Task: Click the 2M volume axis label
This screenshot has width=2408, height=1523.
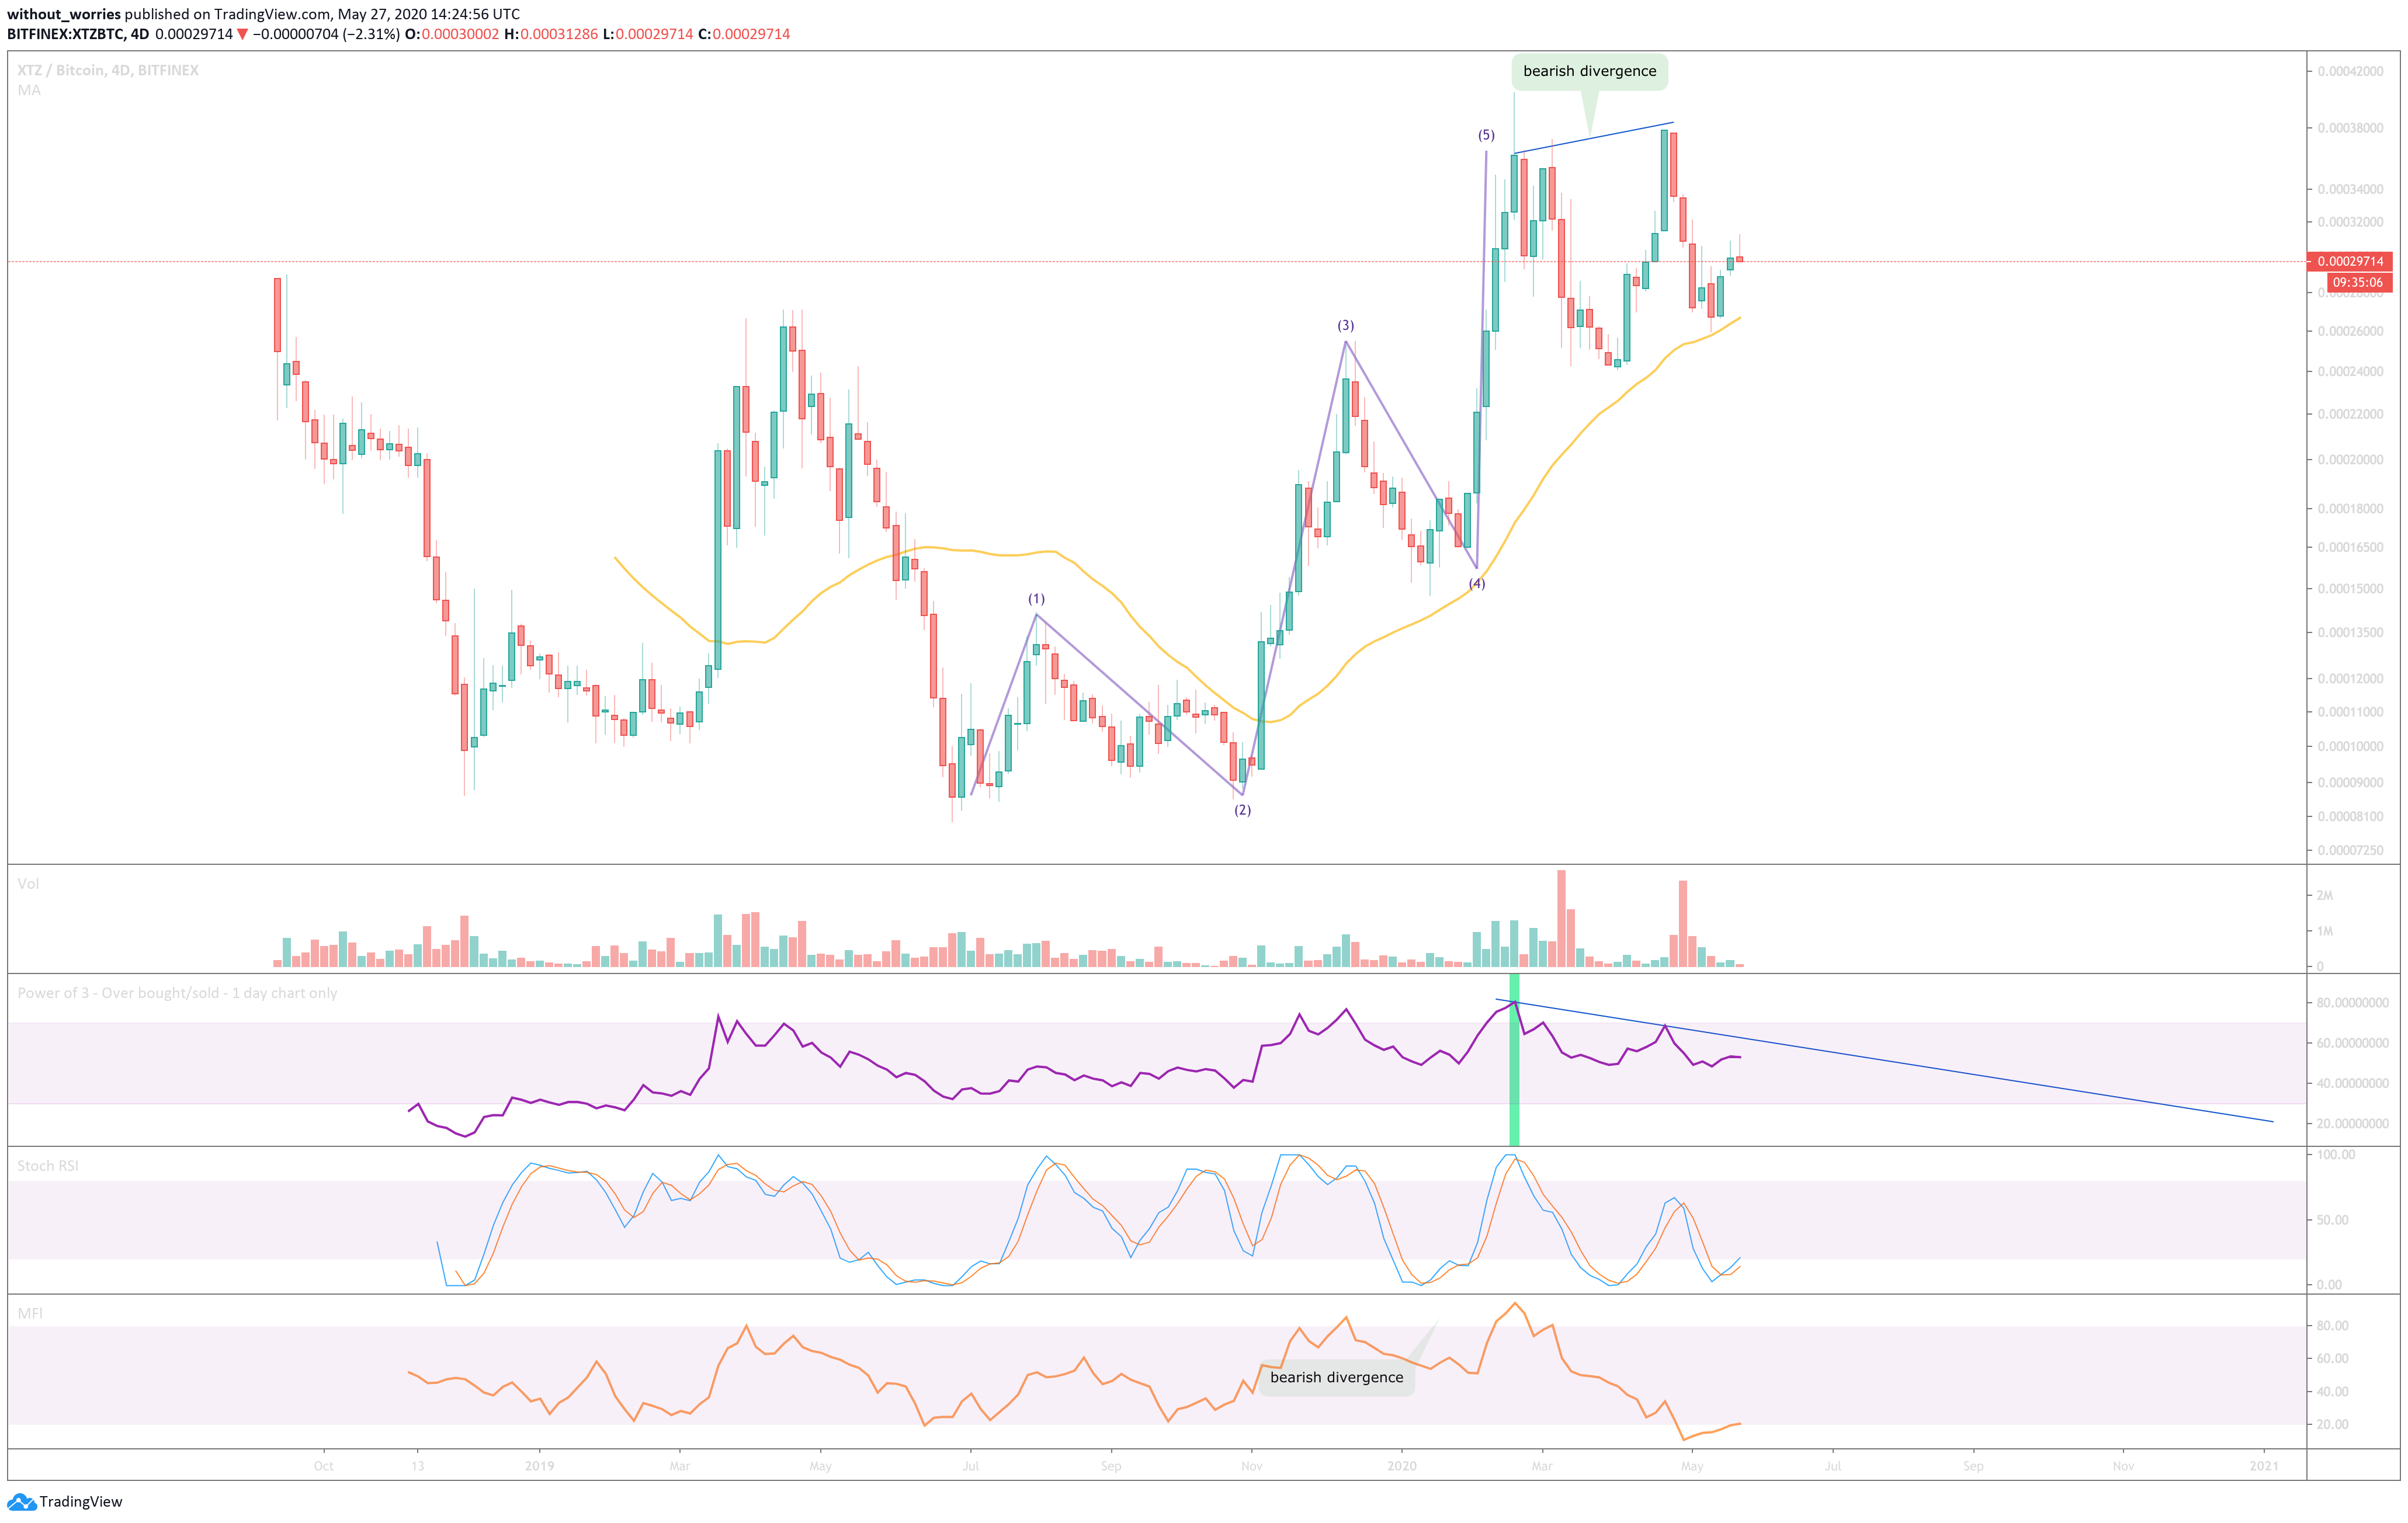Action: pyautogui.click(x=2325, y=895)
